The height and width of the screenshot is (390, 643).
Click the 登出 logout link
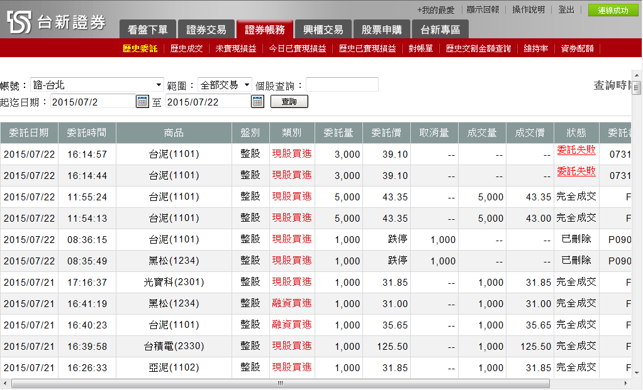click(566, 10)
